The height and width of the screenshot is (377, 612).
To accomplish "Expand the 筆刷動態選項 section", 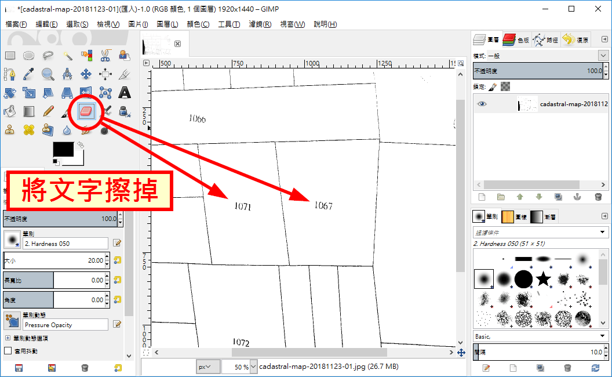I will [x=8, y=338].
